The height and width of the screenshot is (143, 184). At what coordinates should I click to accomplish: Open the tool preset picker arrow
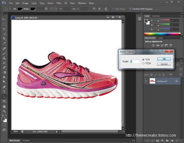(x=10, y=9)
